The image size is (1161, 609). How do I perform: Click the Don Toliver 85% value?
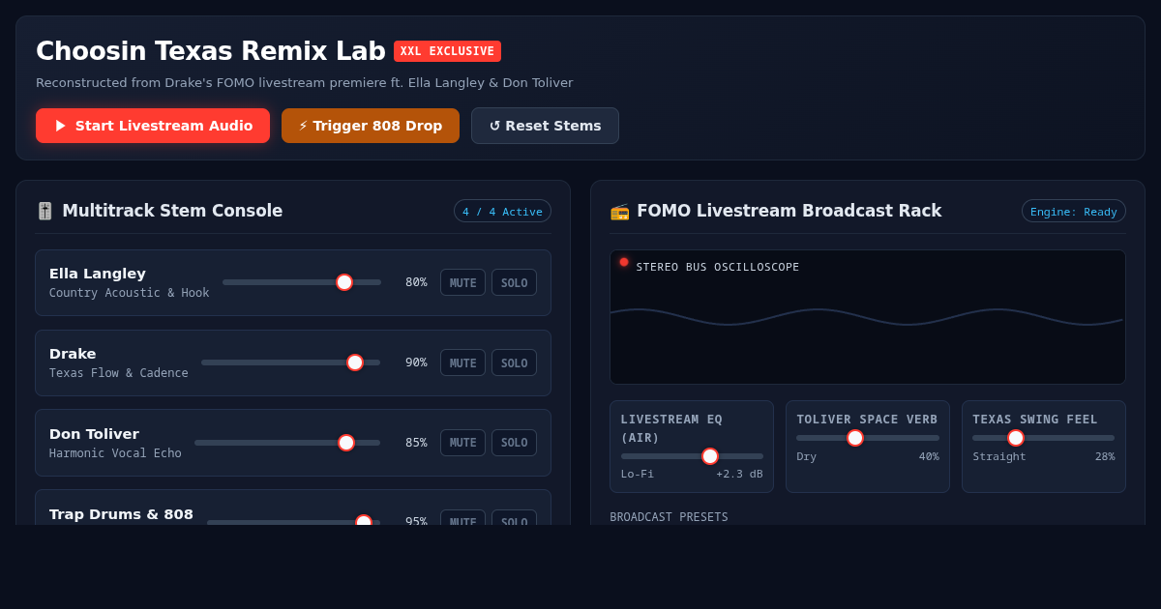click(416, 443)
